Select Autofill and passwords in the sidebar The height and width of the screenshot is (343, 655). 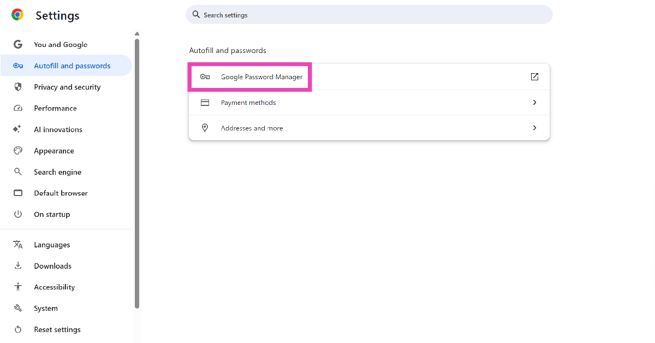coord(66,66)
